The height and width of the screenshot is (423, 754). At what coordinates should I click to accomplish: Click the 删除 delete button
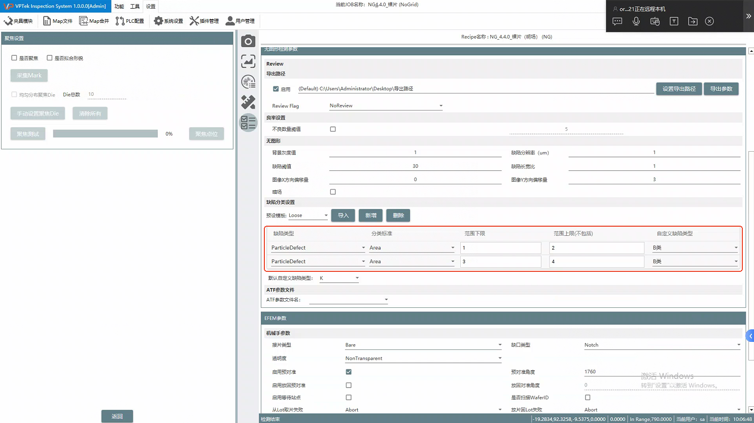pos(398,216)
